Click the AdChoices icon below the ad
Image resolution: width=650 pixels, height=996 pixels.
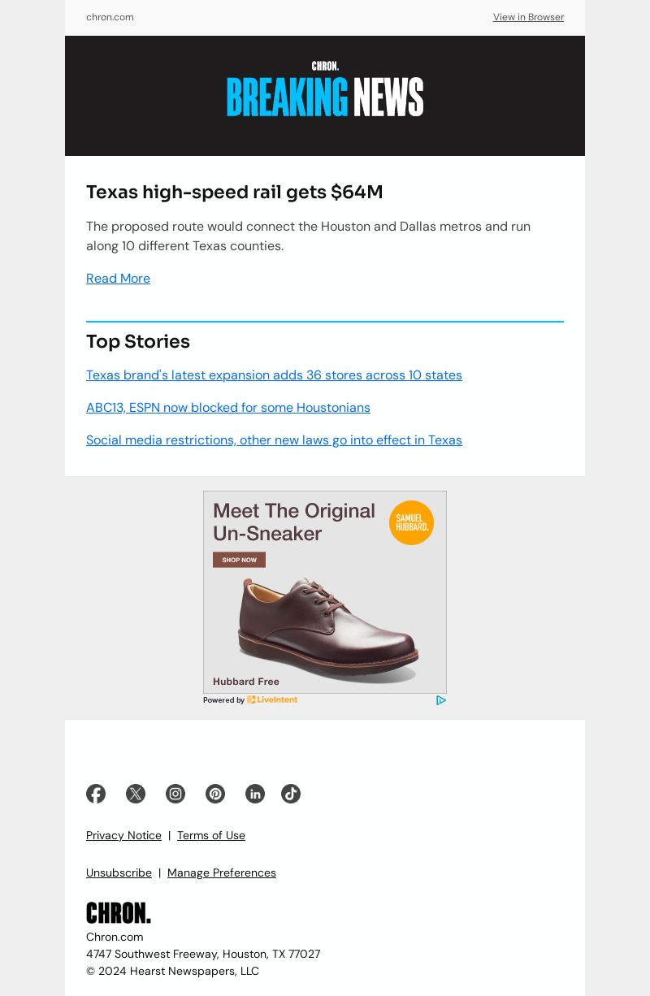[441, 700]
